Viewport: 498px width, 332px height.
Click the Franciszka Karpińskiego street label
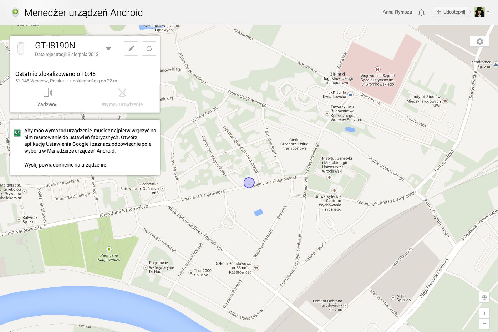pos(214,155)
